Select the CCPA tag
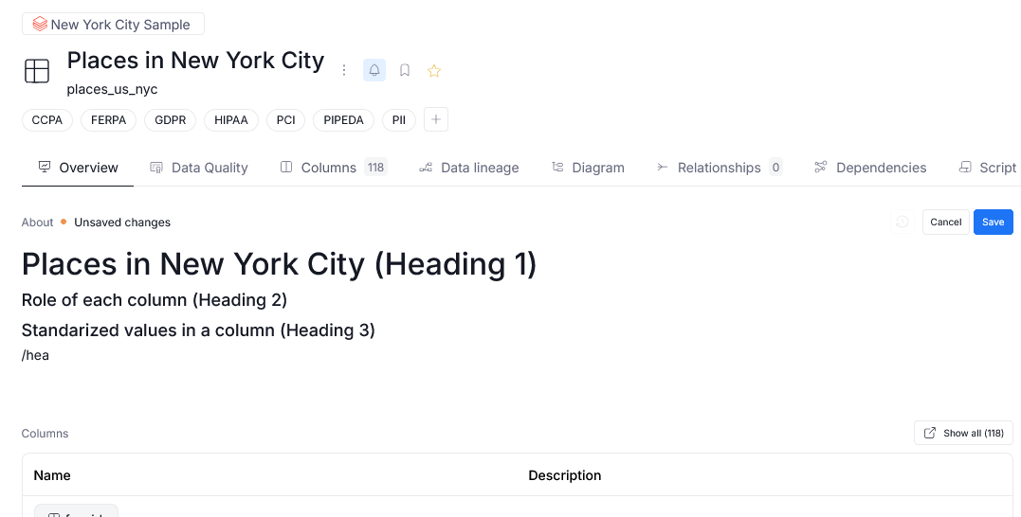1021x517 pixels. [46, 120]
